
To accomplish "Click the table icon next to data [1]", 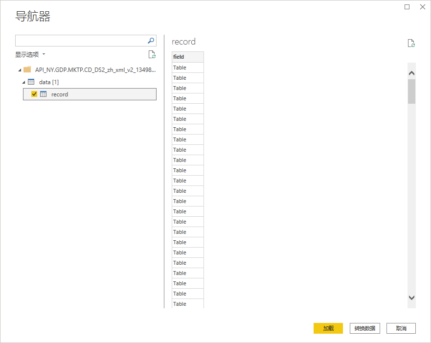I will pos(31,82).
